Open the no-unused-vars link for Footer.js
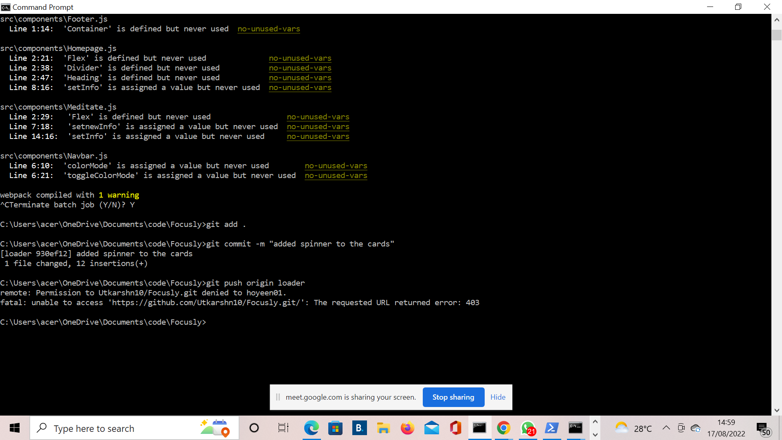782x440 pixels. click(268, 29)
